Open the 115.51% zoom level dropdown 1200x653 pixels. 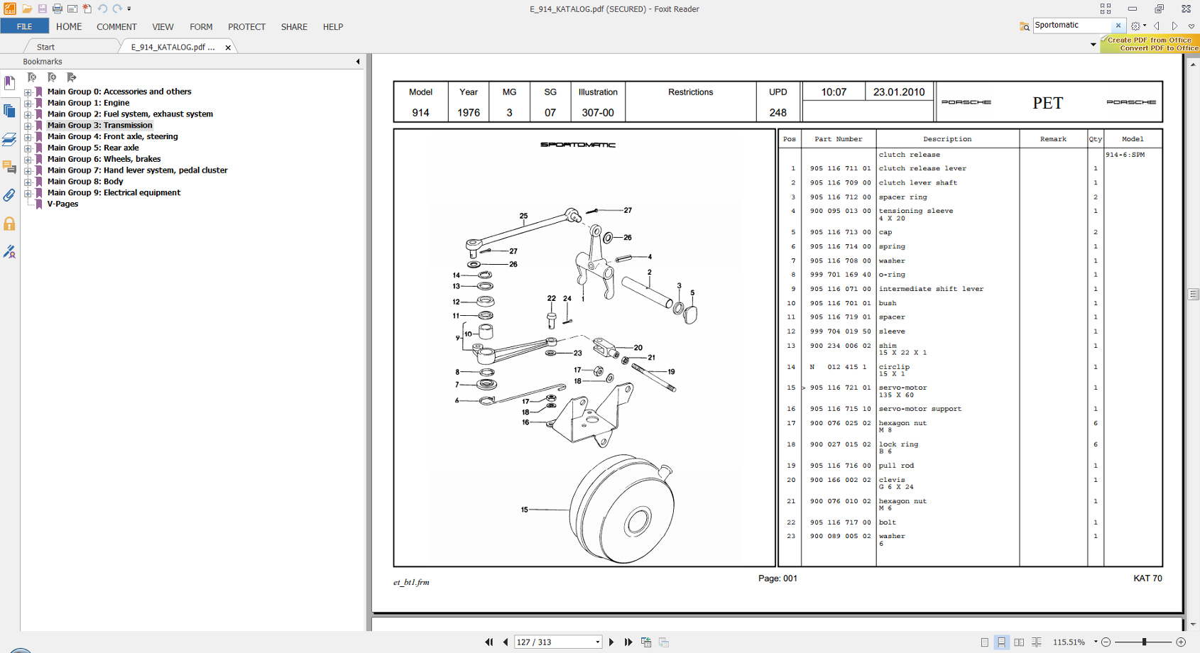1096,642
